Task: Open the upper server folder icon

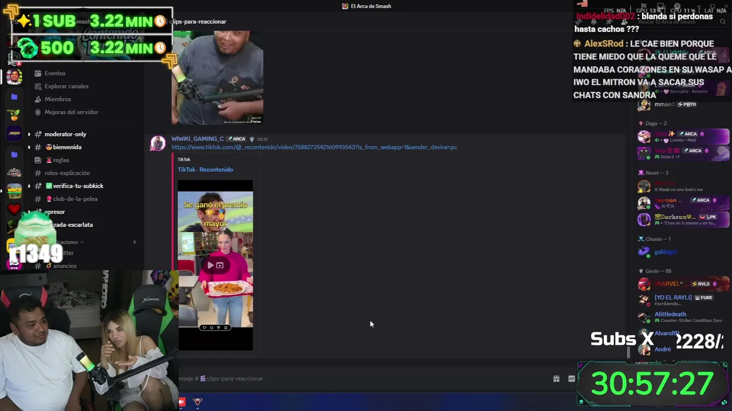Action: (x=14, y=97)
